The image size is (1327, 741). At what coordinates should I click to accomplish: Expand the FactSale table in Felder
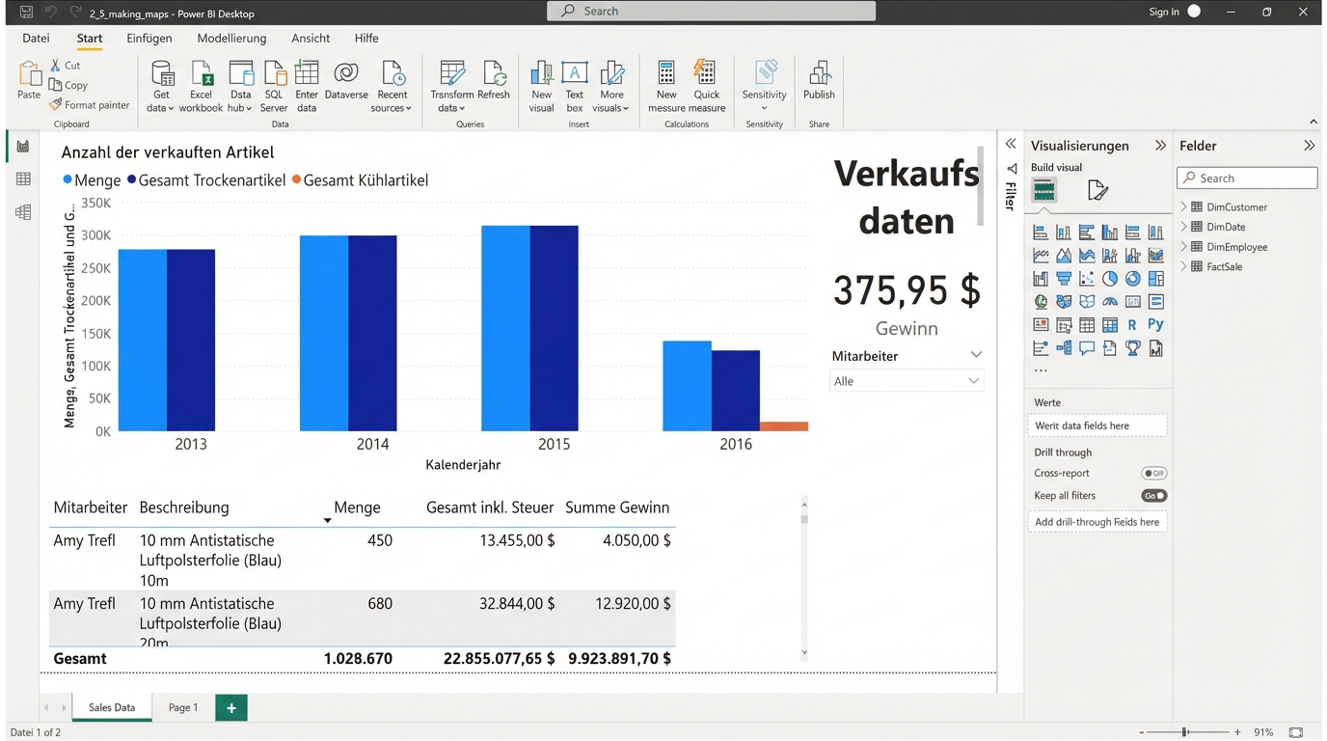[1184, 266]
